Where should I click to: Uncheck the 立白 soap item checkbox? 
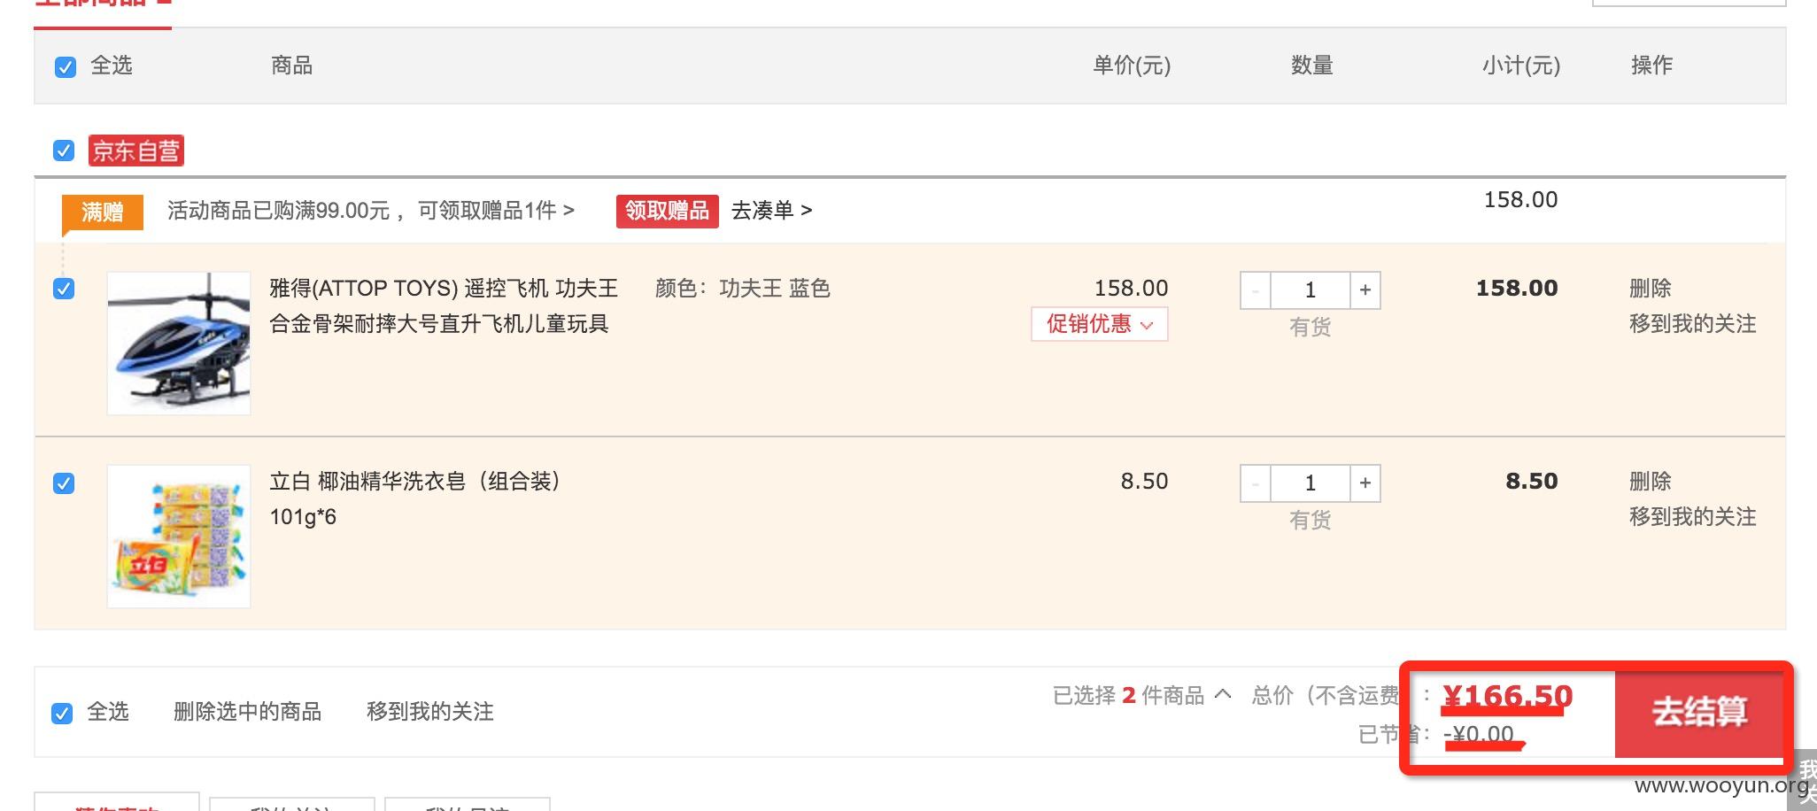tap(64, 483)
